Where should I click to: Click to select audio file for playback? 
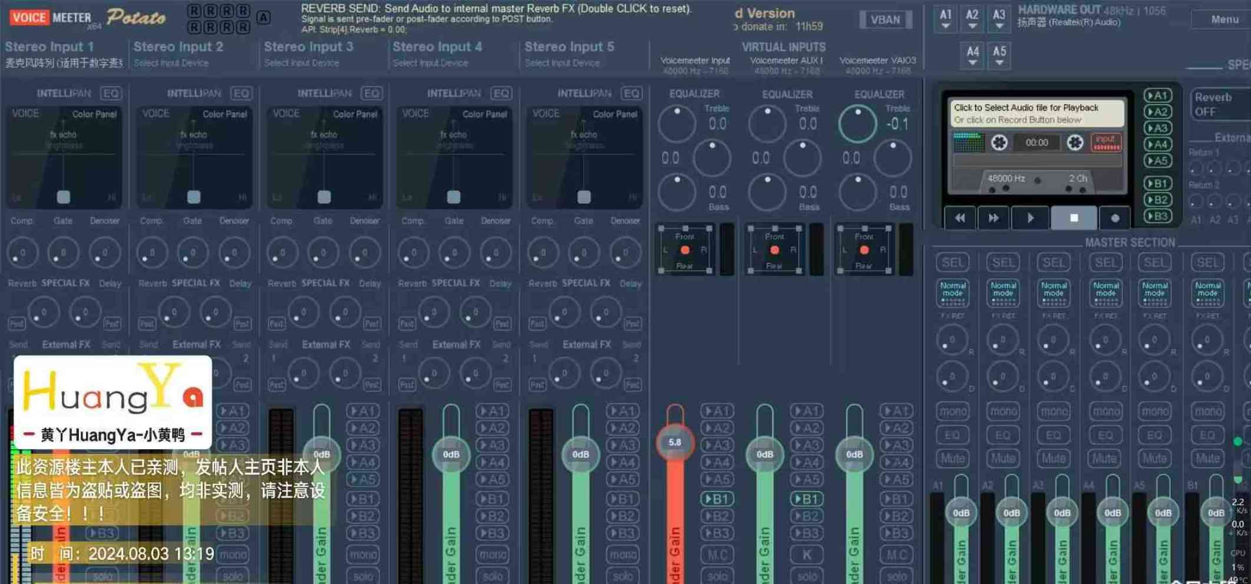pyautogui.click(x=1037, y=113)
